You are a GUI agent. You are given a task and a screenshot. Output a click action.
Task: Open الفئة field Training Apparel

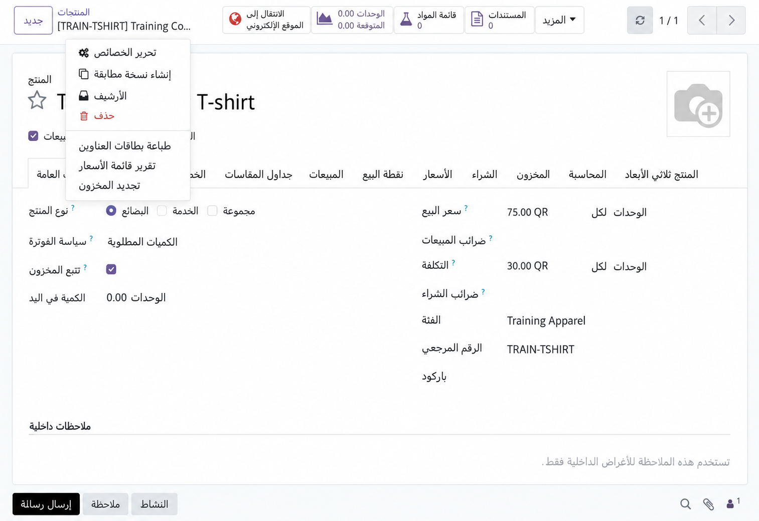[546, 320]
